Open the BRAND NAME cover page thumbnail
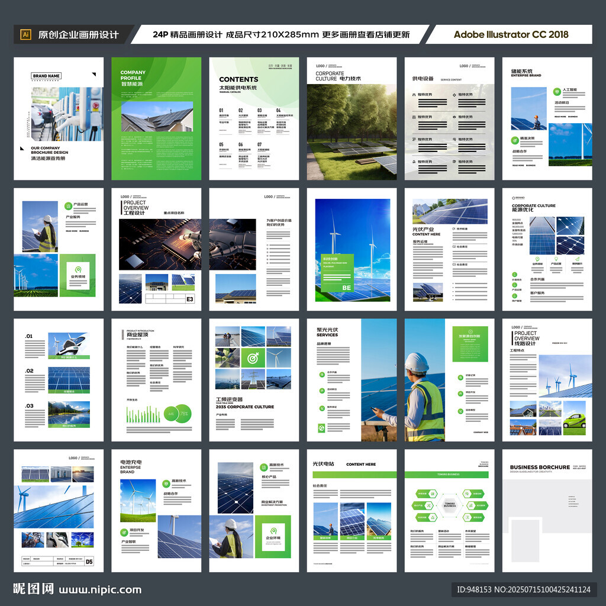 point(59,118)
